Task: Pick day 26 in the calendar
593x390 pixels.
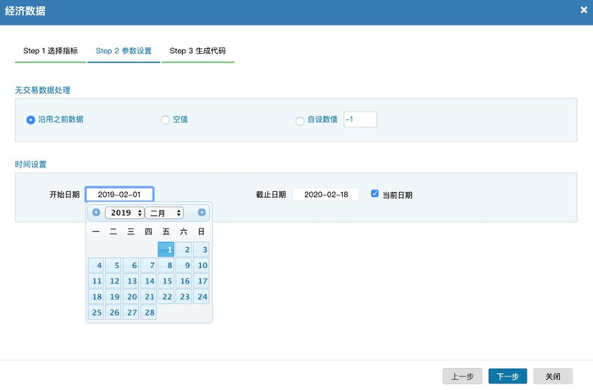Action: tap(114, 312)
